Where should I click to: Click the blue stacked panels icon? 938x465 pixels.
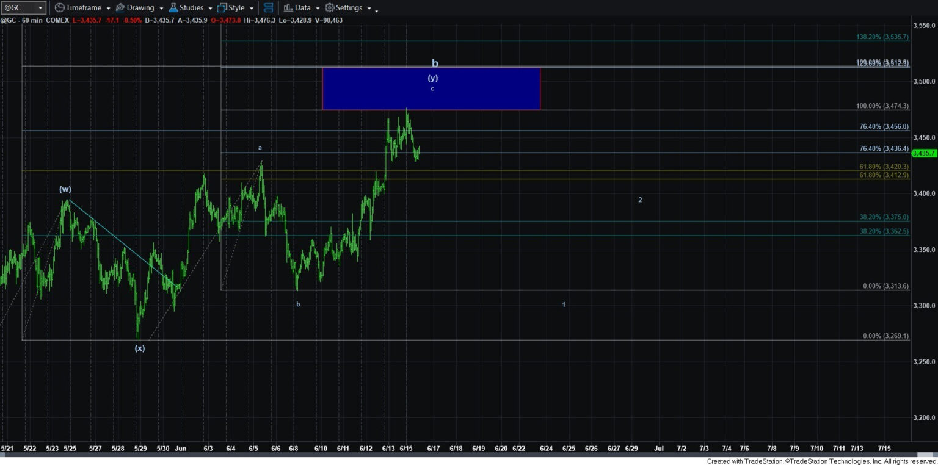point(267,8)
